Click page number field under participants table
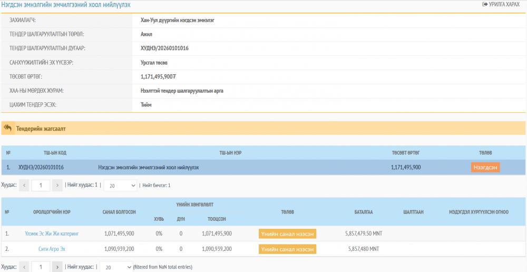 pyautogui.click(x=41, y=267)
